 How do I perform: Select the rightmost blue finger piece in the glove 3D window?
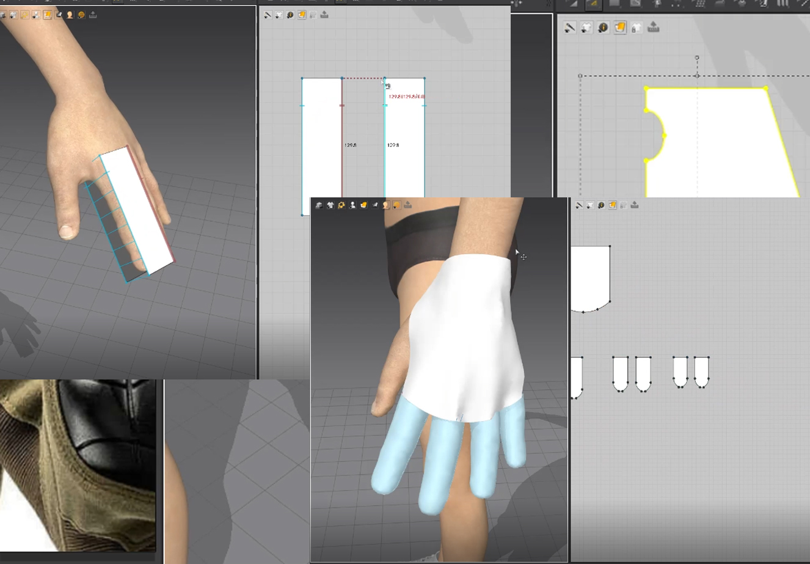click(x=513, y=431)
